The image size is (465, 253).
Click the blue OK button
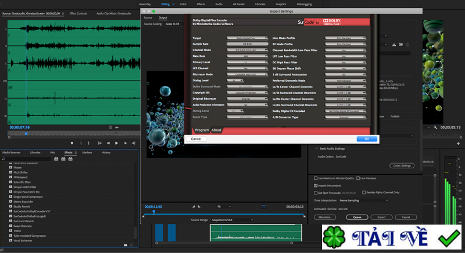click(366, 139)
